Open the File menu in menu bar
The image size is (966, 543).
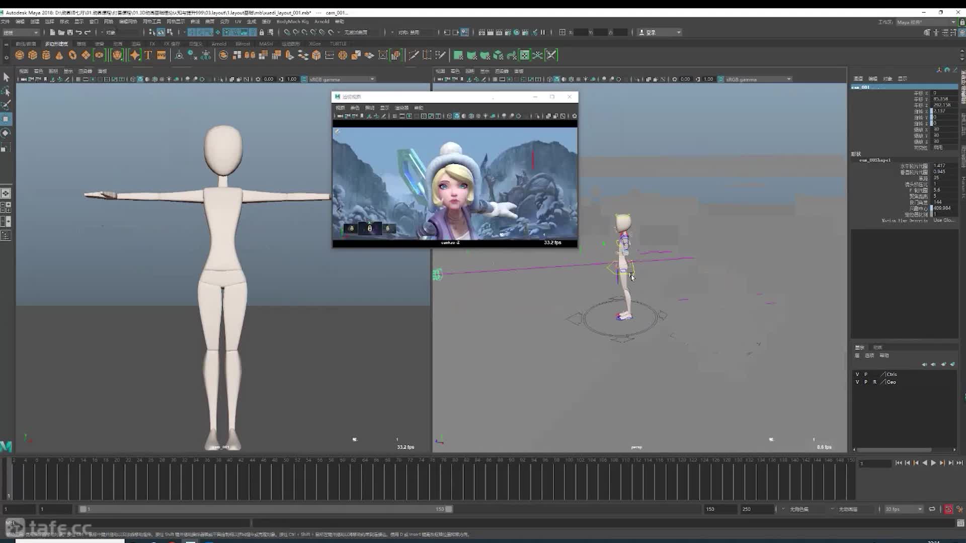pyautogui.click(x=5, y=22)
